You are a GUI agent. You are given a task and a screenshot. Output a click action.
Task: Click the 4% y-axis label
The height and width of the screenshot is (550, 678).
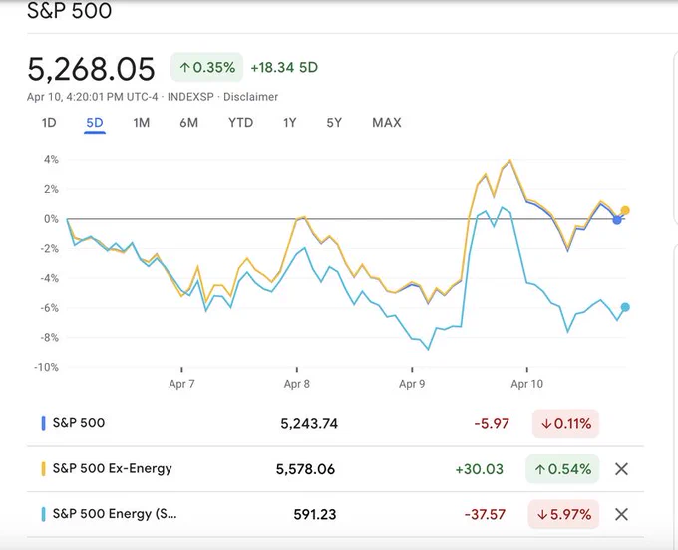[51, 159]
